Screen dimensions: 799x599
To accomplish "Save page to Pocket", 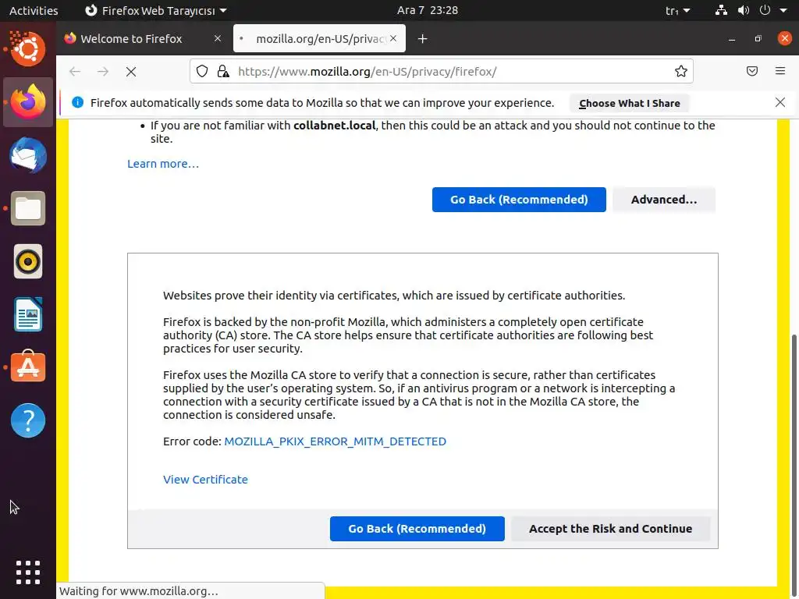I will pos(752,71).
